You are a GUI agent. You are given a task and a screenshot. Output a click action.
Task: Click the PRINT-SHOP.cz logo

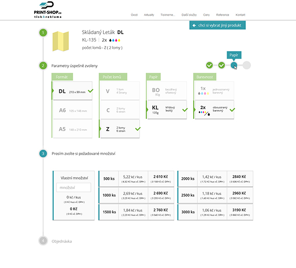tap(48, 10)
